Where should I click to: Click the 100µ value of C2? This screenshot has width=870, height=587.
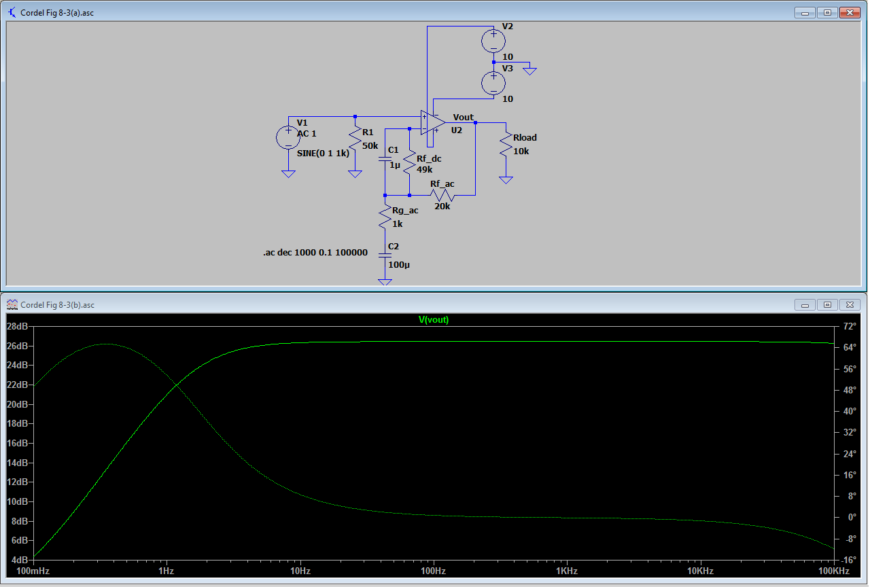click(399, 265)
